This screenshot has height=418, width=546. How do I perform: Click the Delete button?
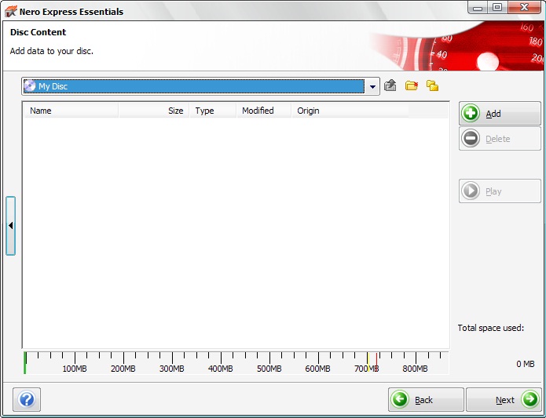pos(500,139)
